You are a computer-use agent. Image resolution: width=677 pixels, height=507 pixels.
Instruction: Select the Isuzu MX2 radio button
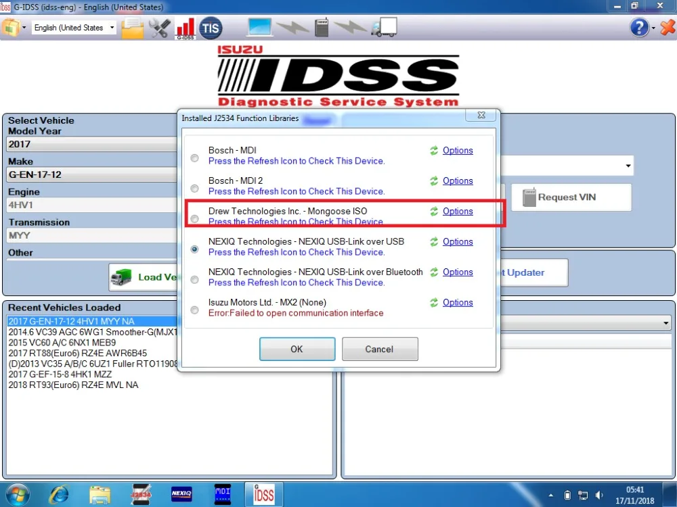click(195, 310)
